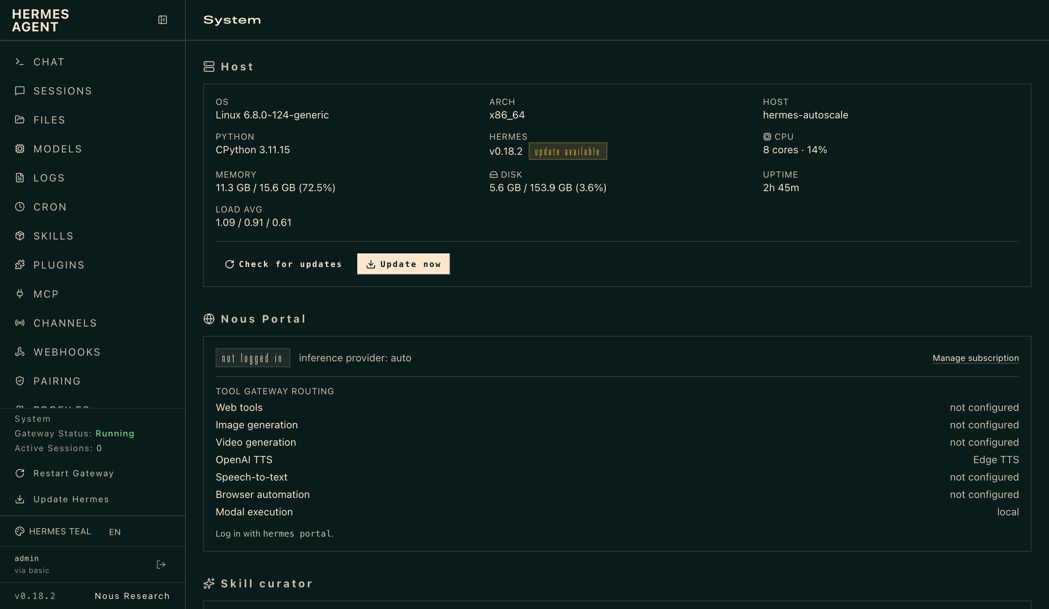Click the uptime 2h 45m value
The image size is (1049, 609).
point(781,188)
